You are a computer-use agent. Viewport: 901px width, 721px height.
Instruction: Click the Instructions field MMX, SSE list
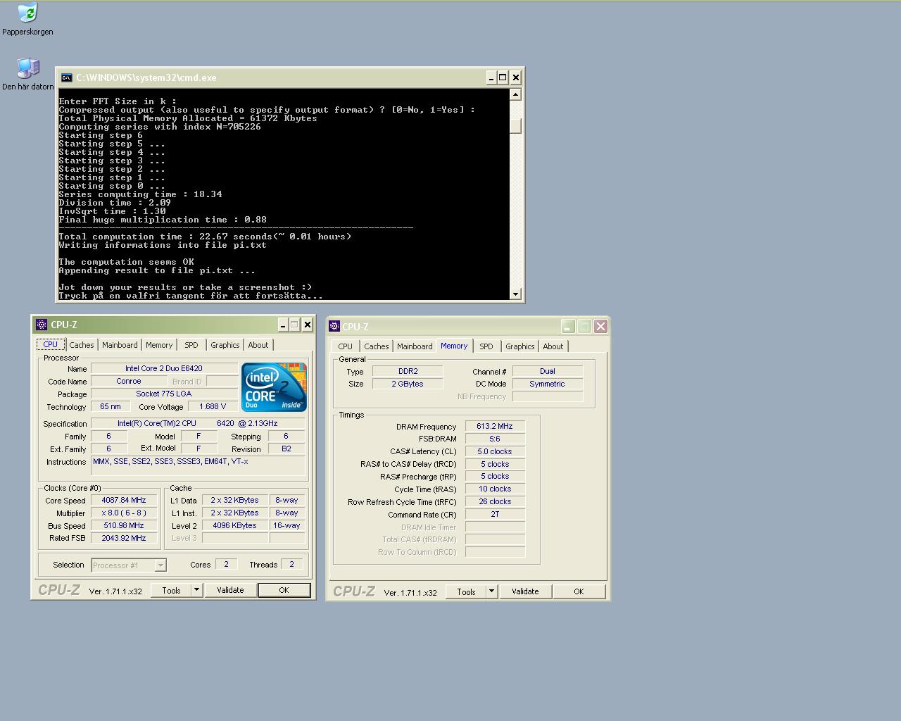pos(198,466)
